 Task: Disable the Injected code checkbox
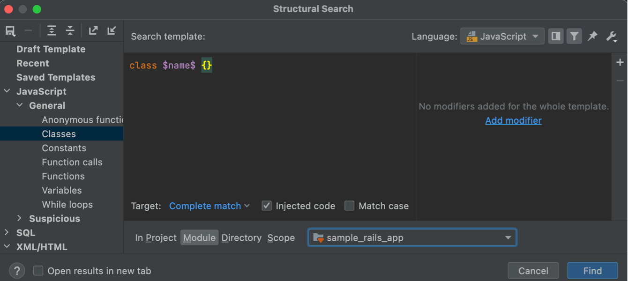coord(267,206)
